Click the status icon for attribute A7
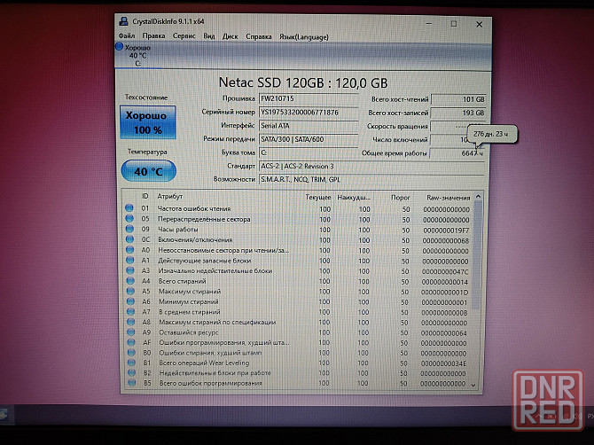594x445 pixels. pyautogui.click(x=131, y=312)
